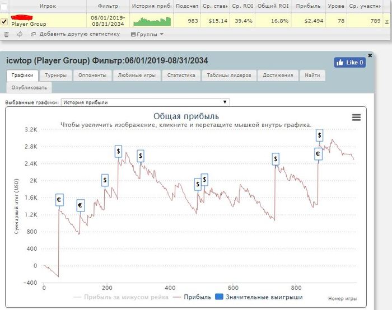
Task: Click dollar win marker near game 305
Action: click(x=141, y=156)
